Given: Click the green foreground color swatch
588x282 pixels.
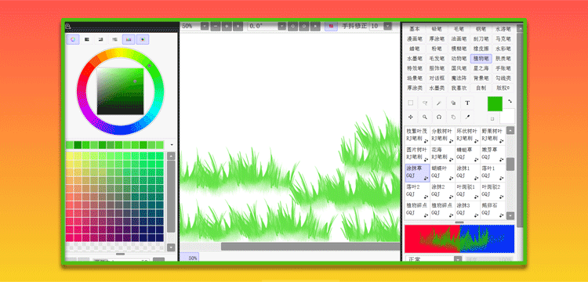Looking at the screenshot, I should [495, 103].
